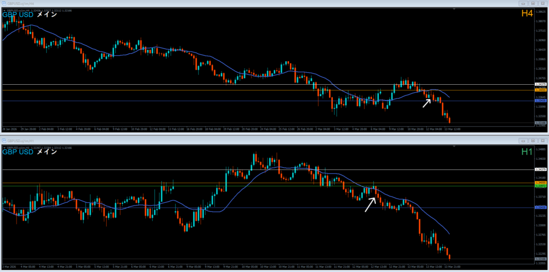
Task: Click the orange price label on H4 chart
Action: 540,91
